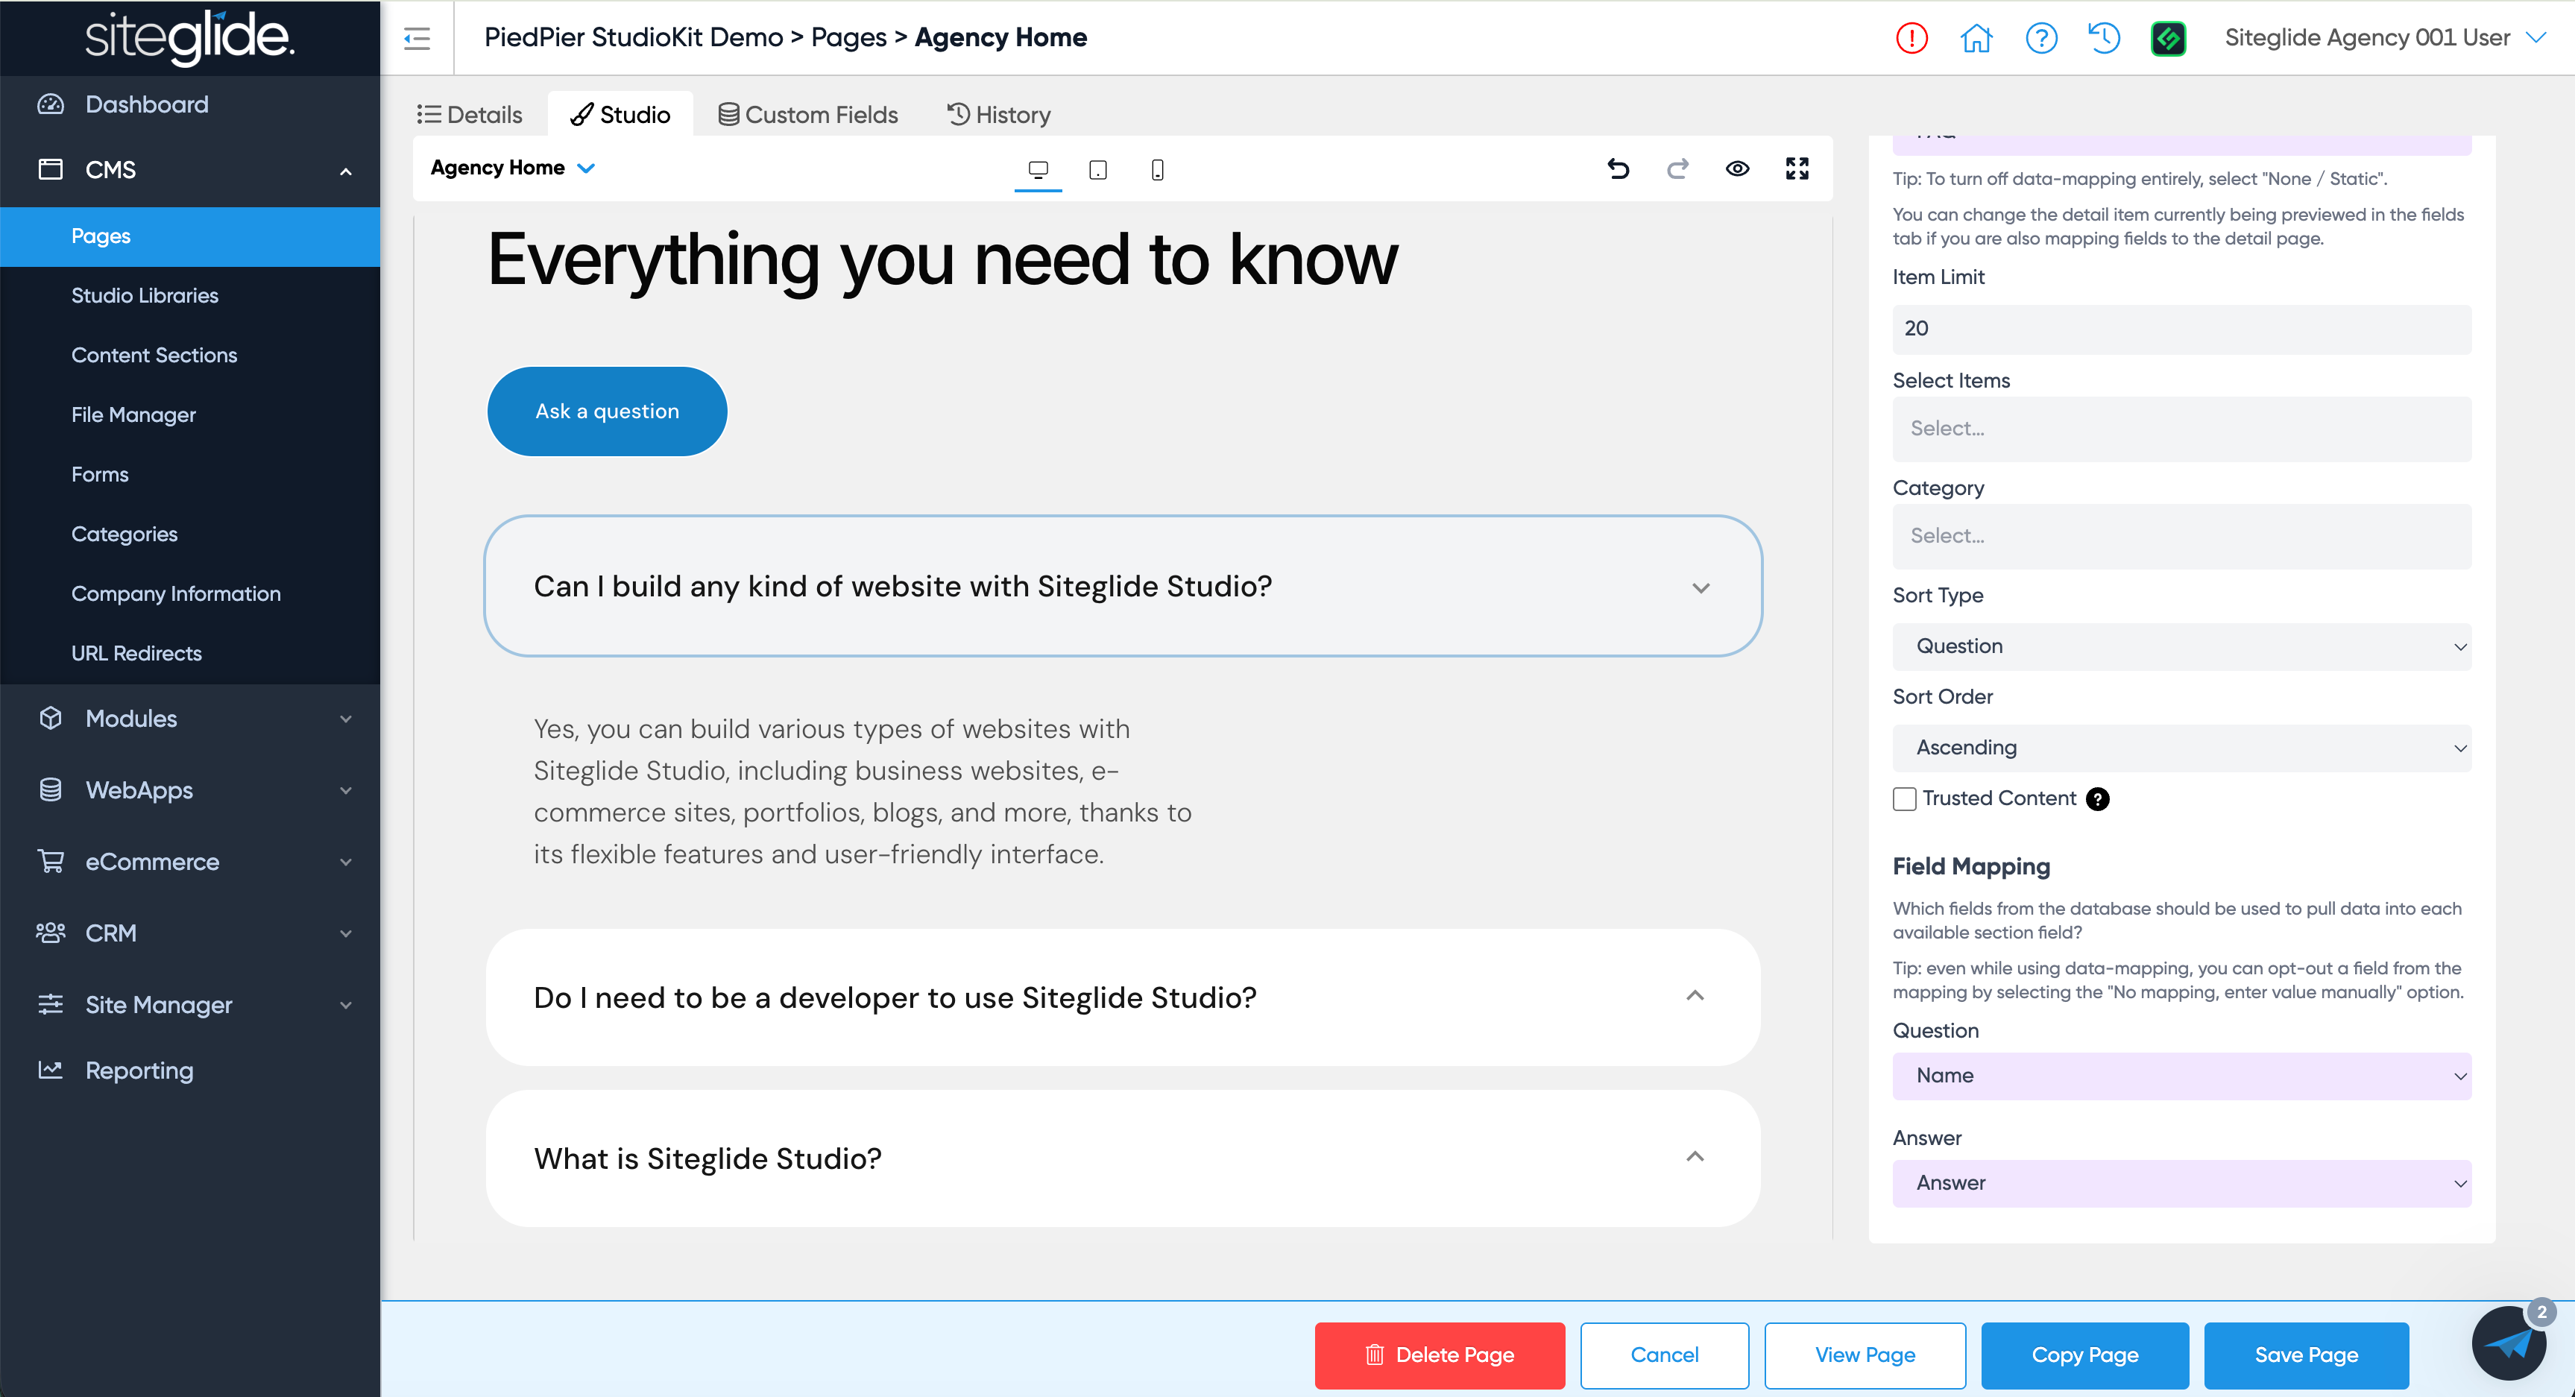Switch to the Details tab
2575x1397 pixels.
(x=470, y=115)
